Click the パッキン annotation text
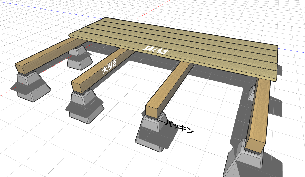This screenshot has width=305, height=177. pos(179,127)
